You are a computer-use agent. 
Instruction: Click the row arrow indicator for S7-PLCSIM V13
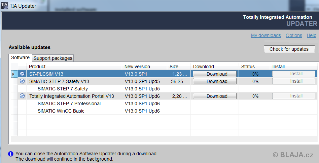pyautogui.click(x=13, y=74)
